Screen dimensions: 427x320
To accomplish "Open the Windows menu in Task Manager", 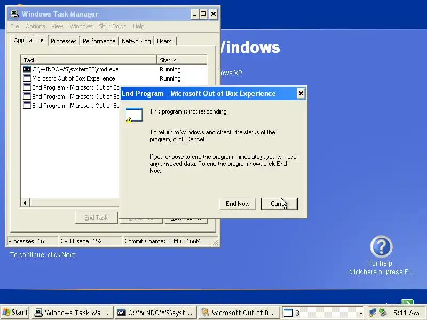I will pyautogui.click(x=81, y=26).
